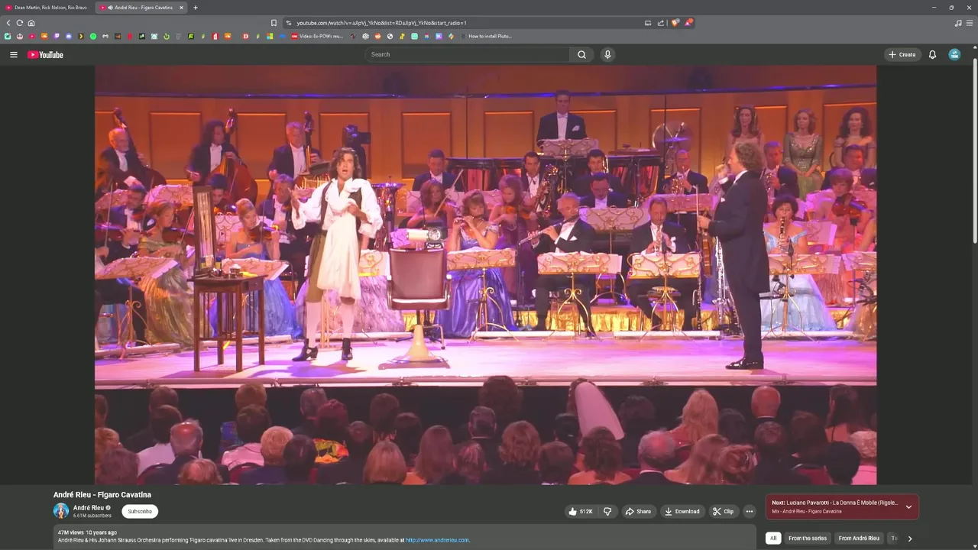Mute the tab via speaker icon

pos(110,8)
